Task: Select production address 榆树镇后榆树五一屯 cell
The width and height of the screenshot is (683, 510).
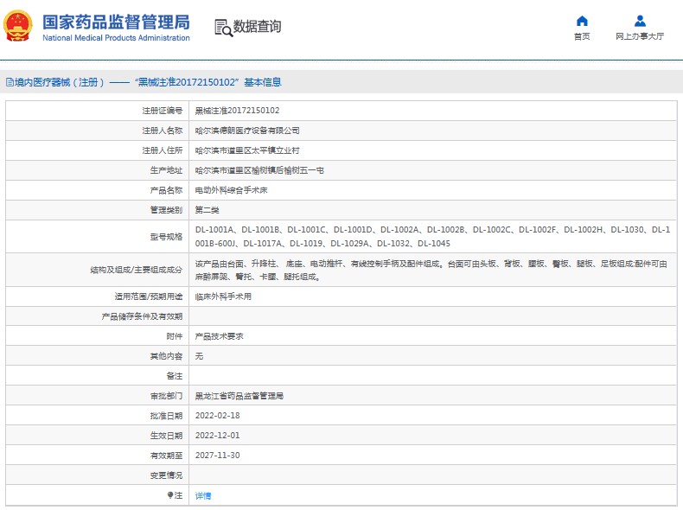Action: pyautogui.click(x=259, y=170)
